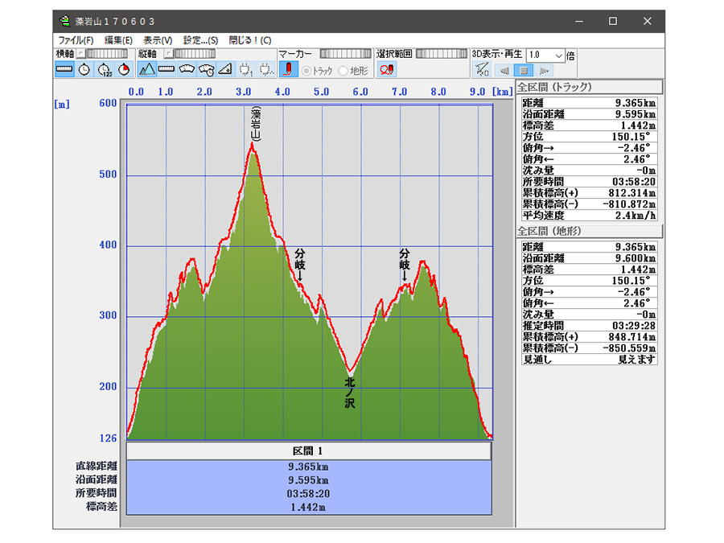
Task: Collapse the 全区間 (トラック) panel header
Action: [588, 87]
